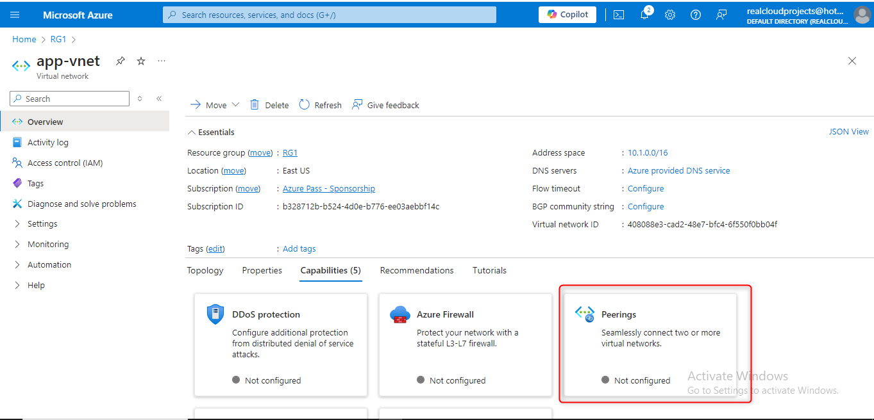
Task: Click the feedback icon in the header
Action: point(721,15)
